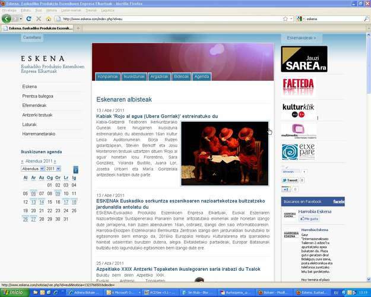The width and height of the screenshot is (371, 297).
Task: Open the Agenda tab
Action: (x=202, y=77)
